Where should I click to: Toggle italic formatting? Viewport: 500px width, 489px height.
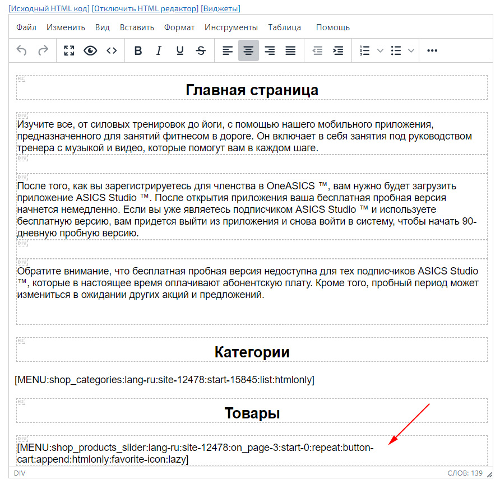click(x=159, y=51)
